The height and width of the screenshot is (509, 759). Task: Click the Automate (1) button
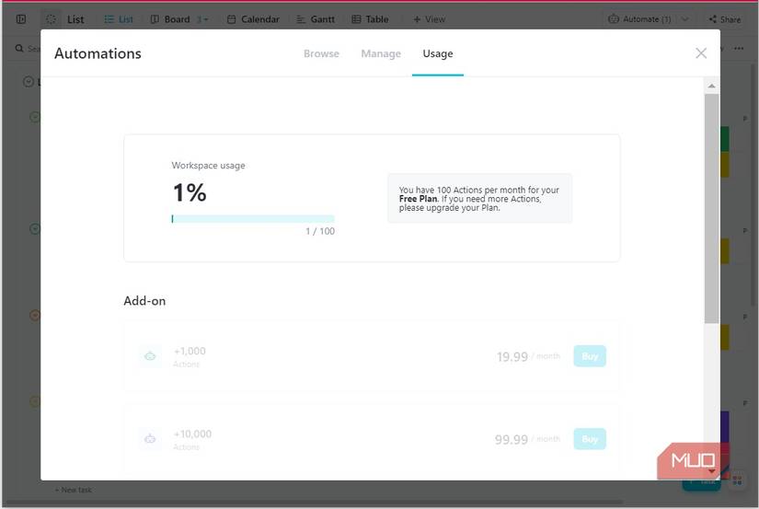(x=639, y=19)
